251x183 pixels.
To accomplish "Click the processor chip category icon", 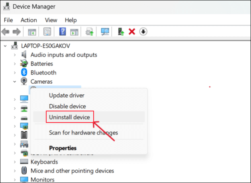I will tap(24, 135).
